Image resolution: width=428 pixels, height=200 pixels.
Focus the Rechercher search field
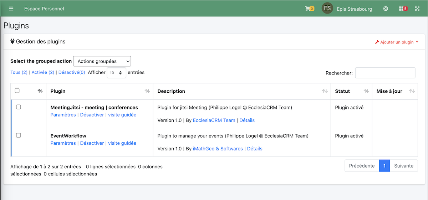[385, 73]
